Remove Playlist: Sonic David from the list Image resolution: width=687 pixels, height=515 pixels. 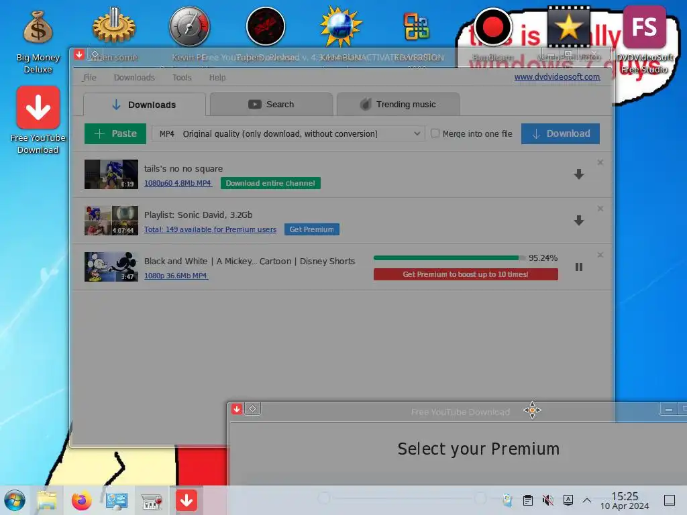point(600,209)
